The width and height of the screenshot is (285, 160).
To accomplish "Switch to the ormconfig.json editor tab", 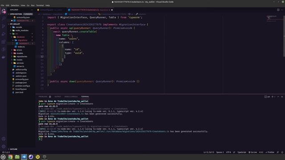I will pyautogui.click(x=51, y=10).
